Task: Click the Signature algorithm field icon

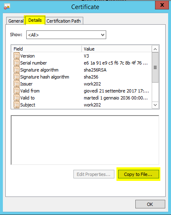Action: (16, 70)
